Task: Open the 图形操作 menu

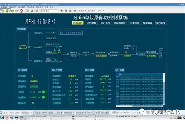Action: pos(22,7)
